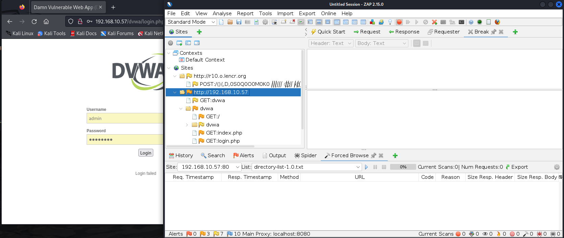Collapse the http://r10.o.lencr.org tree node
This screenshot has width=564, height=238.
[x=175, y=76]
